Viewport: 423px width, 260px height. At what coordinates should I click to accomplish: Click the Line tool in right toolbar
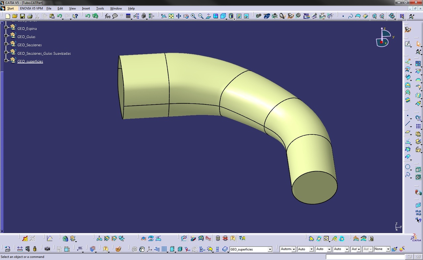tap(408, 124)
